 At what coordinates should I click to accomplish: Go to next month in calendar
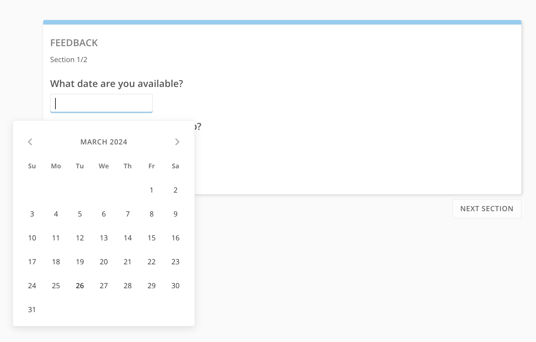coord(177,142)
